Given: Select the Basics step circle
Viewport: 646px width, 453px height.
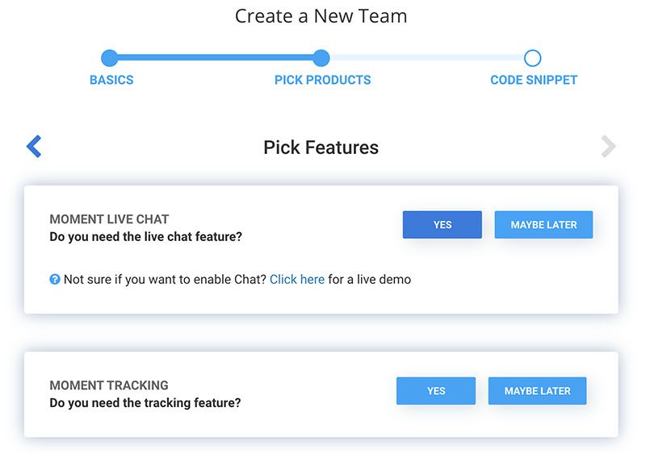Looking at the screenshot, I should pyautogui.click(x=110, y=58).
